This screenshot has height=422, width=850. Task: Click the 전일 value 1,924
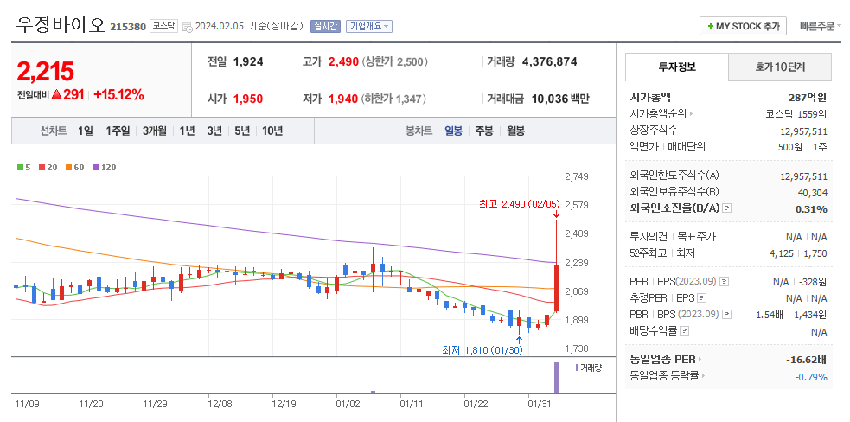point(248,62)
